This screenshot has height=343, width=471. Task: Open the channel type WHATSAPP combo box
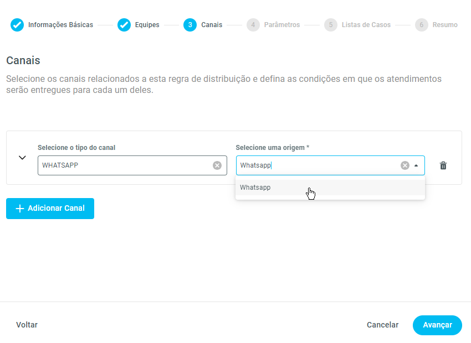coord(125,165)
